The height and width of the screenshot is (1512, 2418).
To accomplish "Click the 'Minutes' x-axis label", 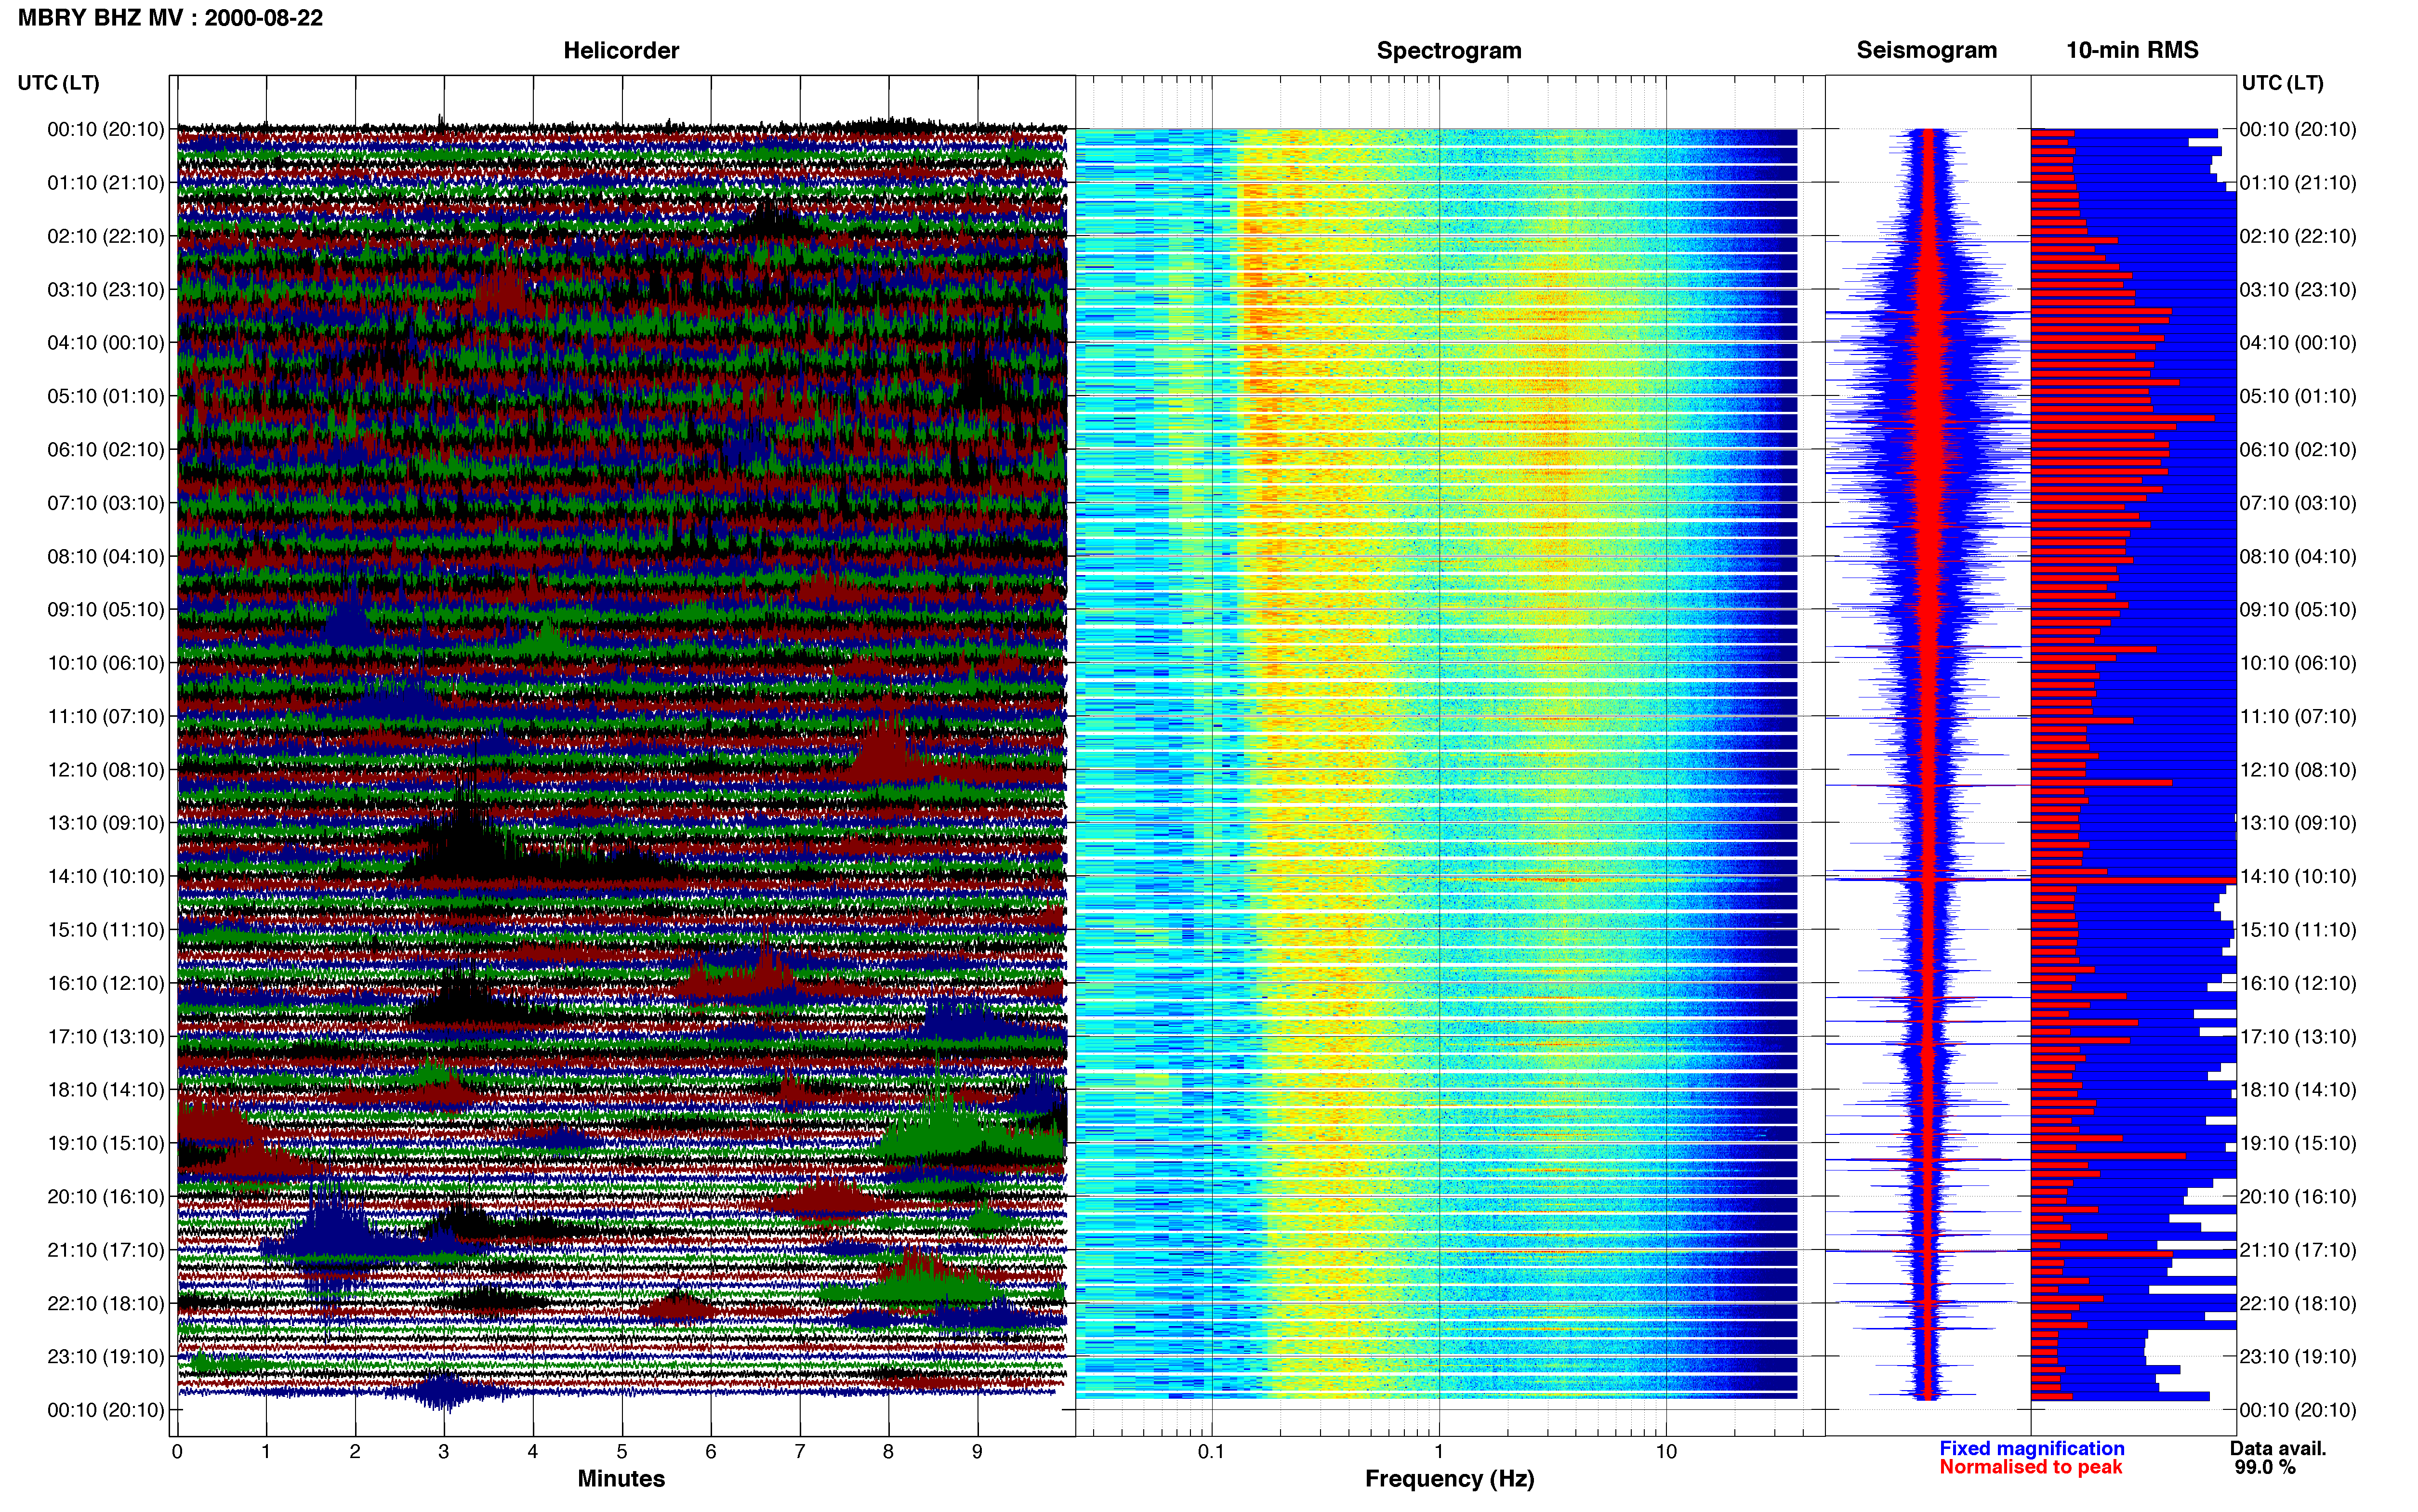I will (x=621, y=1479).
